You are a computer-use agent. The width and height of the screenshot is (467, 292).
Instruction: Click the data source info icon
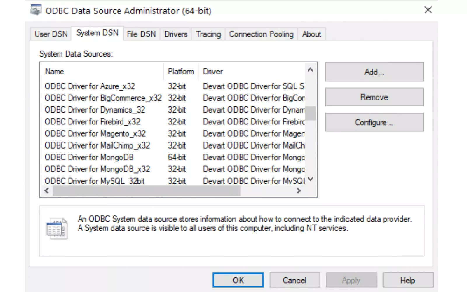point(57,229)
